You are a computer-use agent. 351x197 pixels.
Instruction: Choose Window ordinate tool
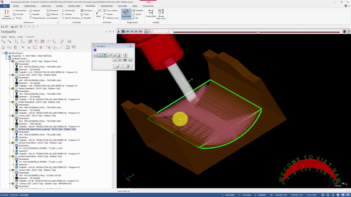coord(86,10)
